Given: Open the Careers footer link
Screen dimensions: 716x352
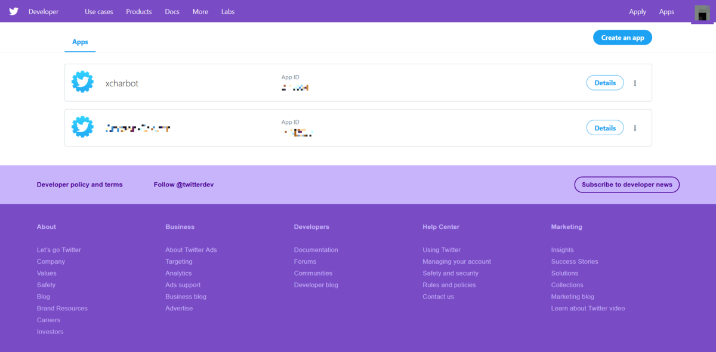Looking at the screenshot, I should (48, 320).
